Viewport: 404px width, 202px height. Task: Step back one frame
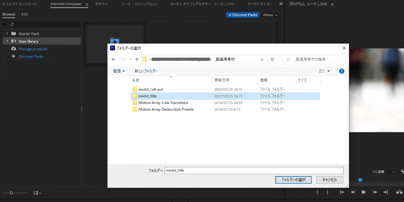(353, 192)
